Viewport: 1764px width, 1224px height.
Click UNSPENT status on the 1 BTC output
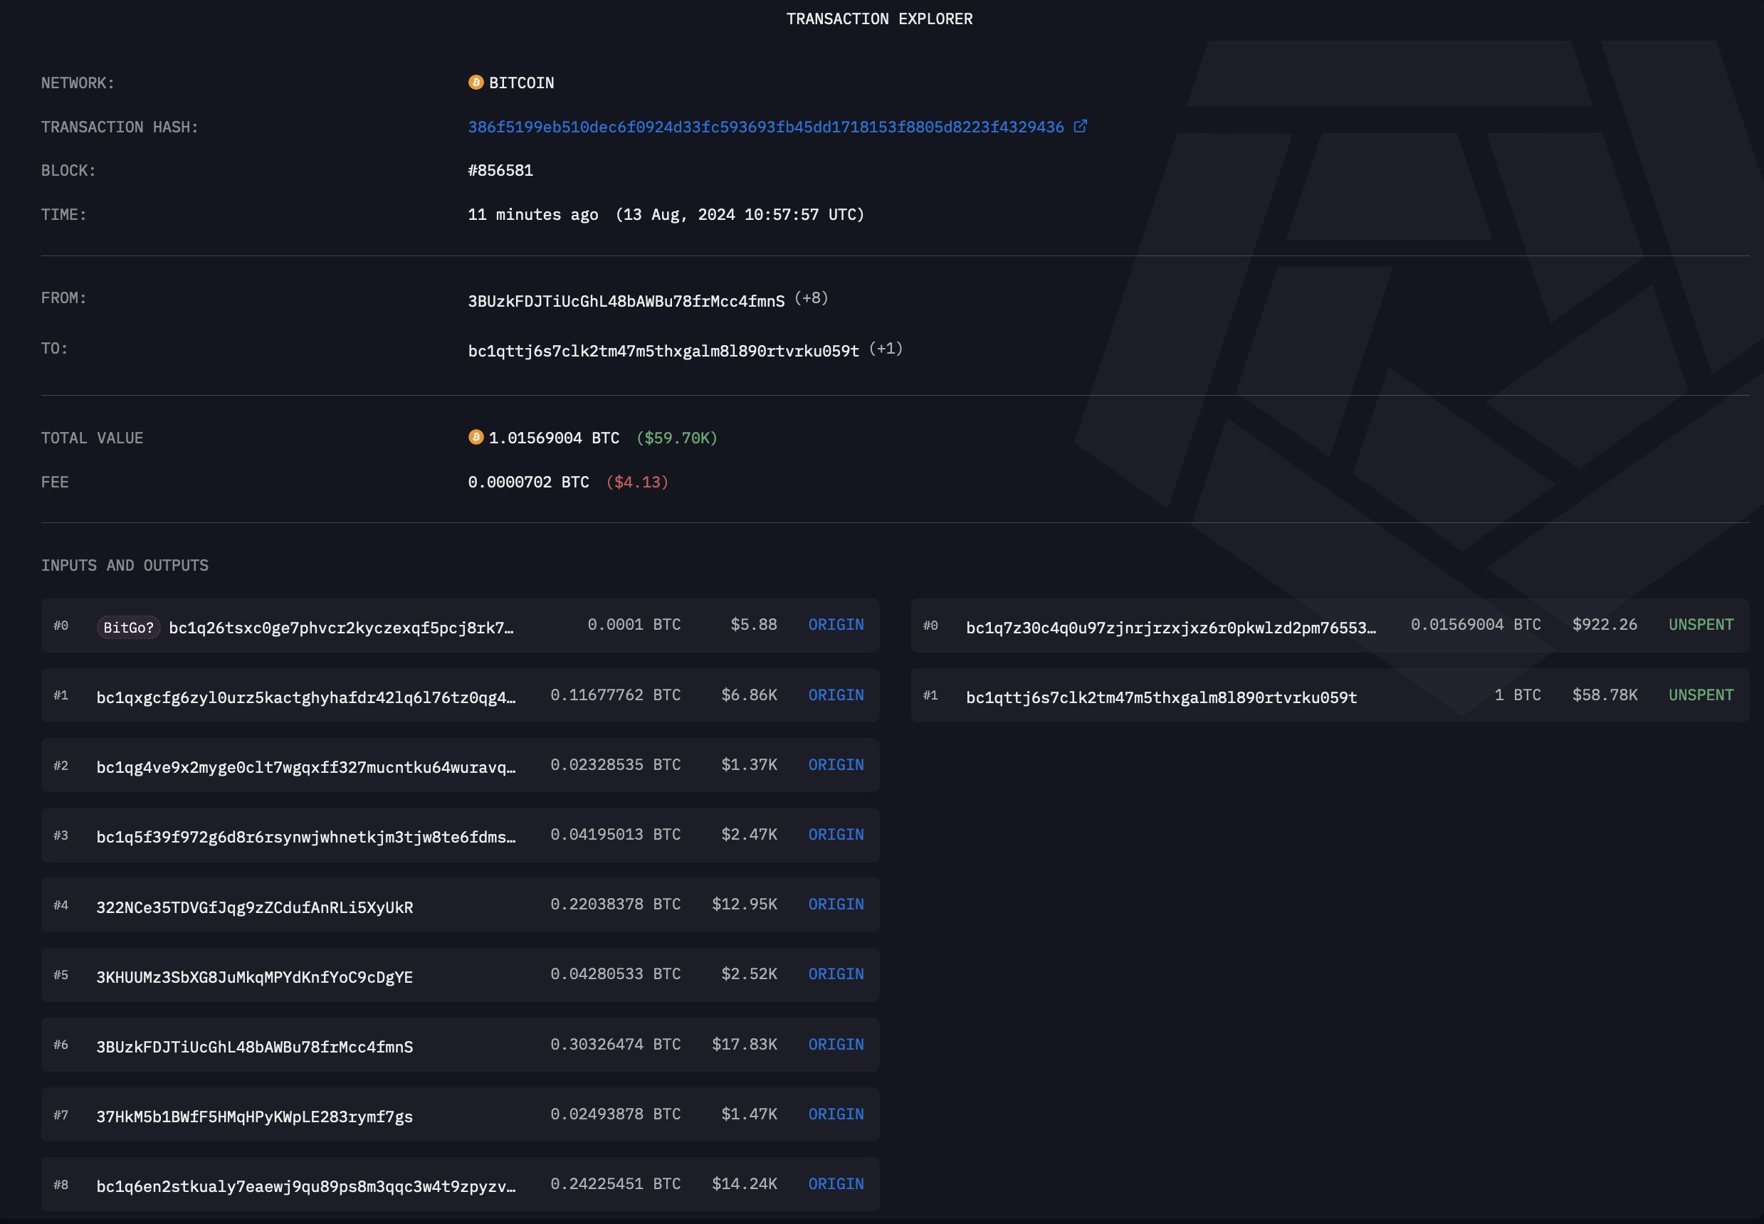tap(1701, 695)
